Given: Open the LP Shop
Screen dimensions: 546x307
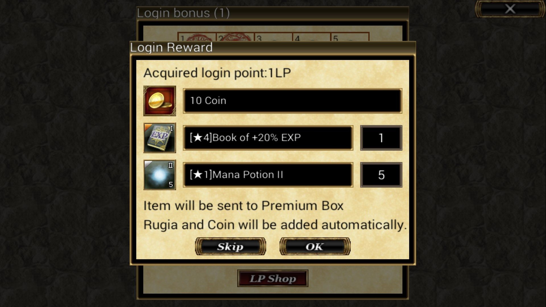Looking at the screenshot, I should 273,278.
